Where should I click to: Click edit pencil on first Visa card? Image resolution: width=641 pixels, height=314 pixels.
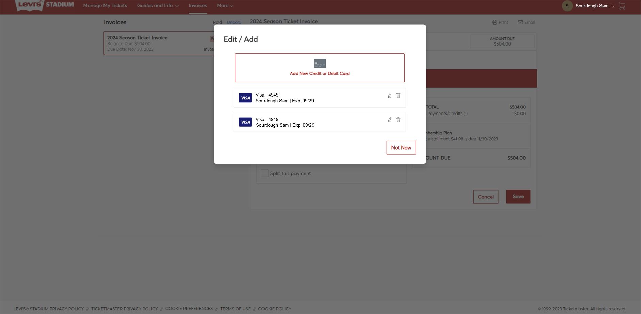coord(390,95)
